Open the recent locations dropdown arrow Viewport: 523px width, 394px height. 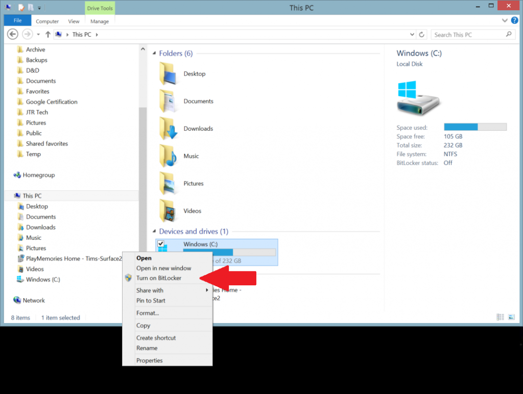(x=38, y=35)
